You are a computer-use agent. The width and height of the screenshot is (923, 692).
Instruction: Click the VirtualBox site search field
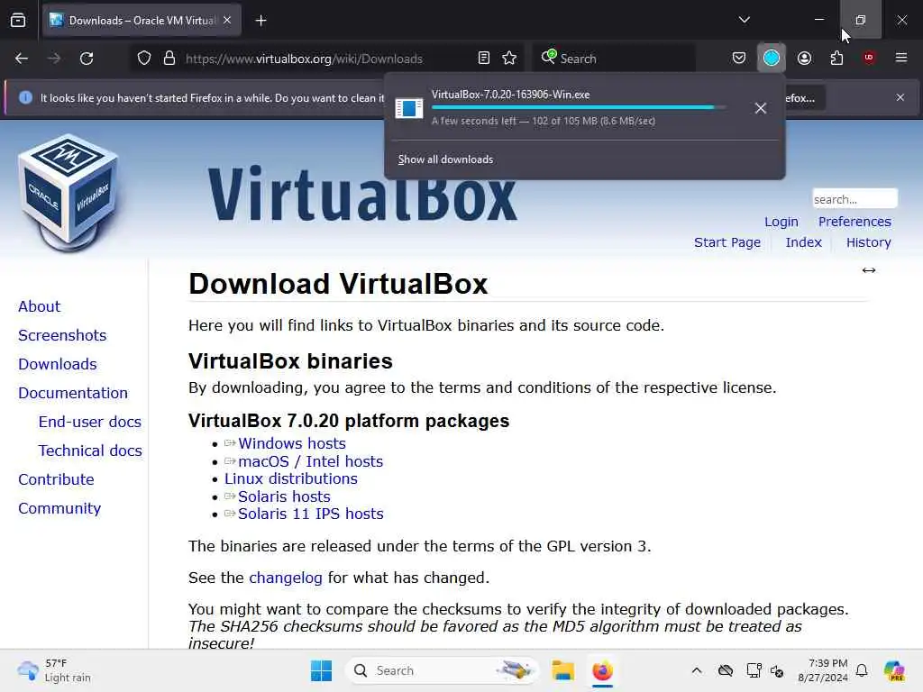pos(854,199)
